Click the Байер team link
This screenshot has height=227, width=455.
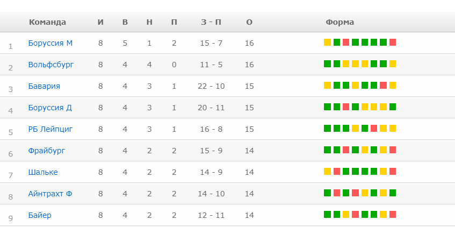click(x=40, y=215)
